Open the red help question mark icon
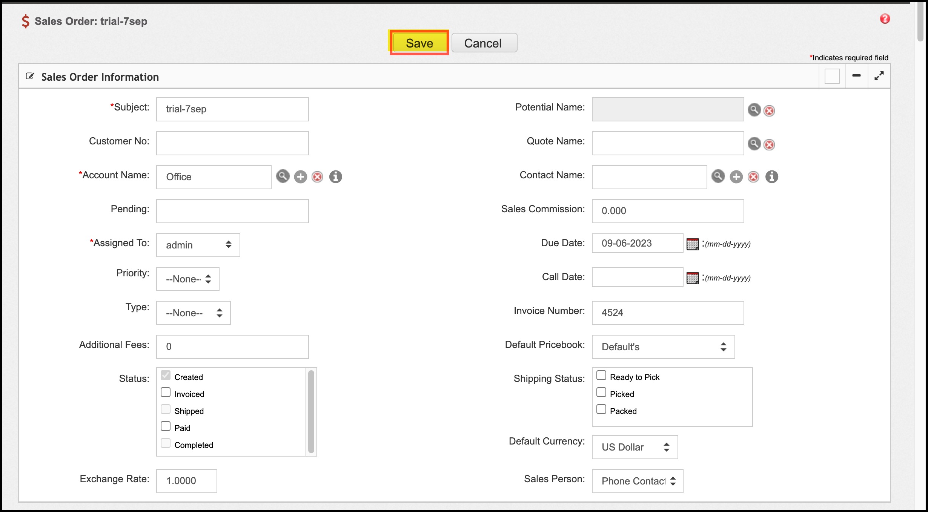Image resolution: width=928 pixels, height=512 pixels. click(x=885, y=18)
